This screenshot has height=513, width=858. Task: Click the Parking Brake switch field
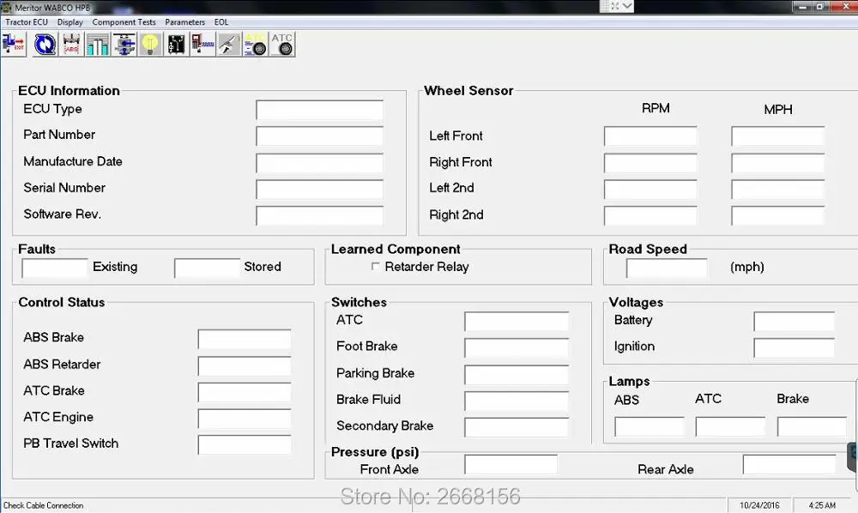coord(517,374)
